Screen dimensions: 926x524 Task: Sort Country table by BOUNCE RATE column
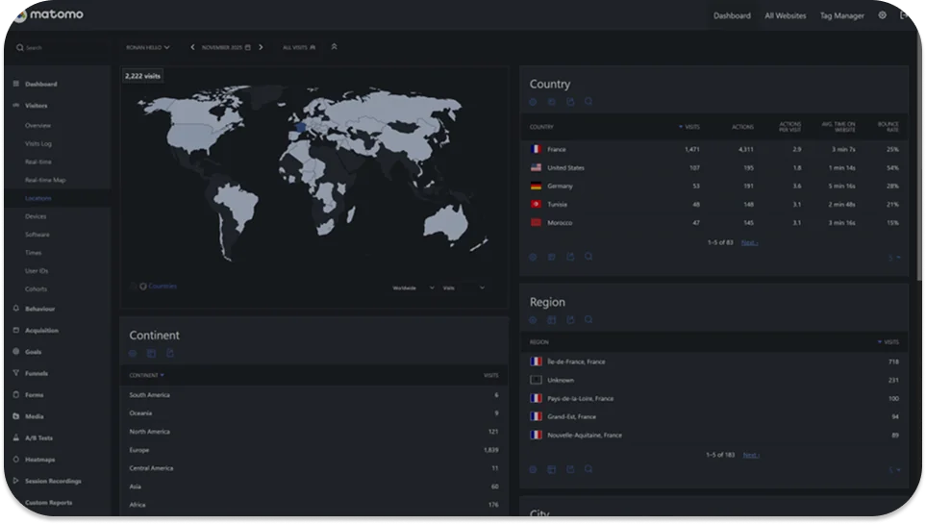click(x=888, y=127)
